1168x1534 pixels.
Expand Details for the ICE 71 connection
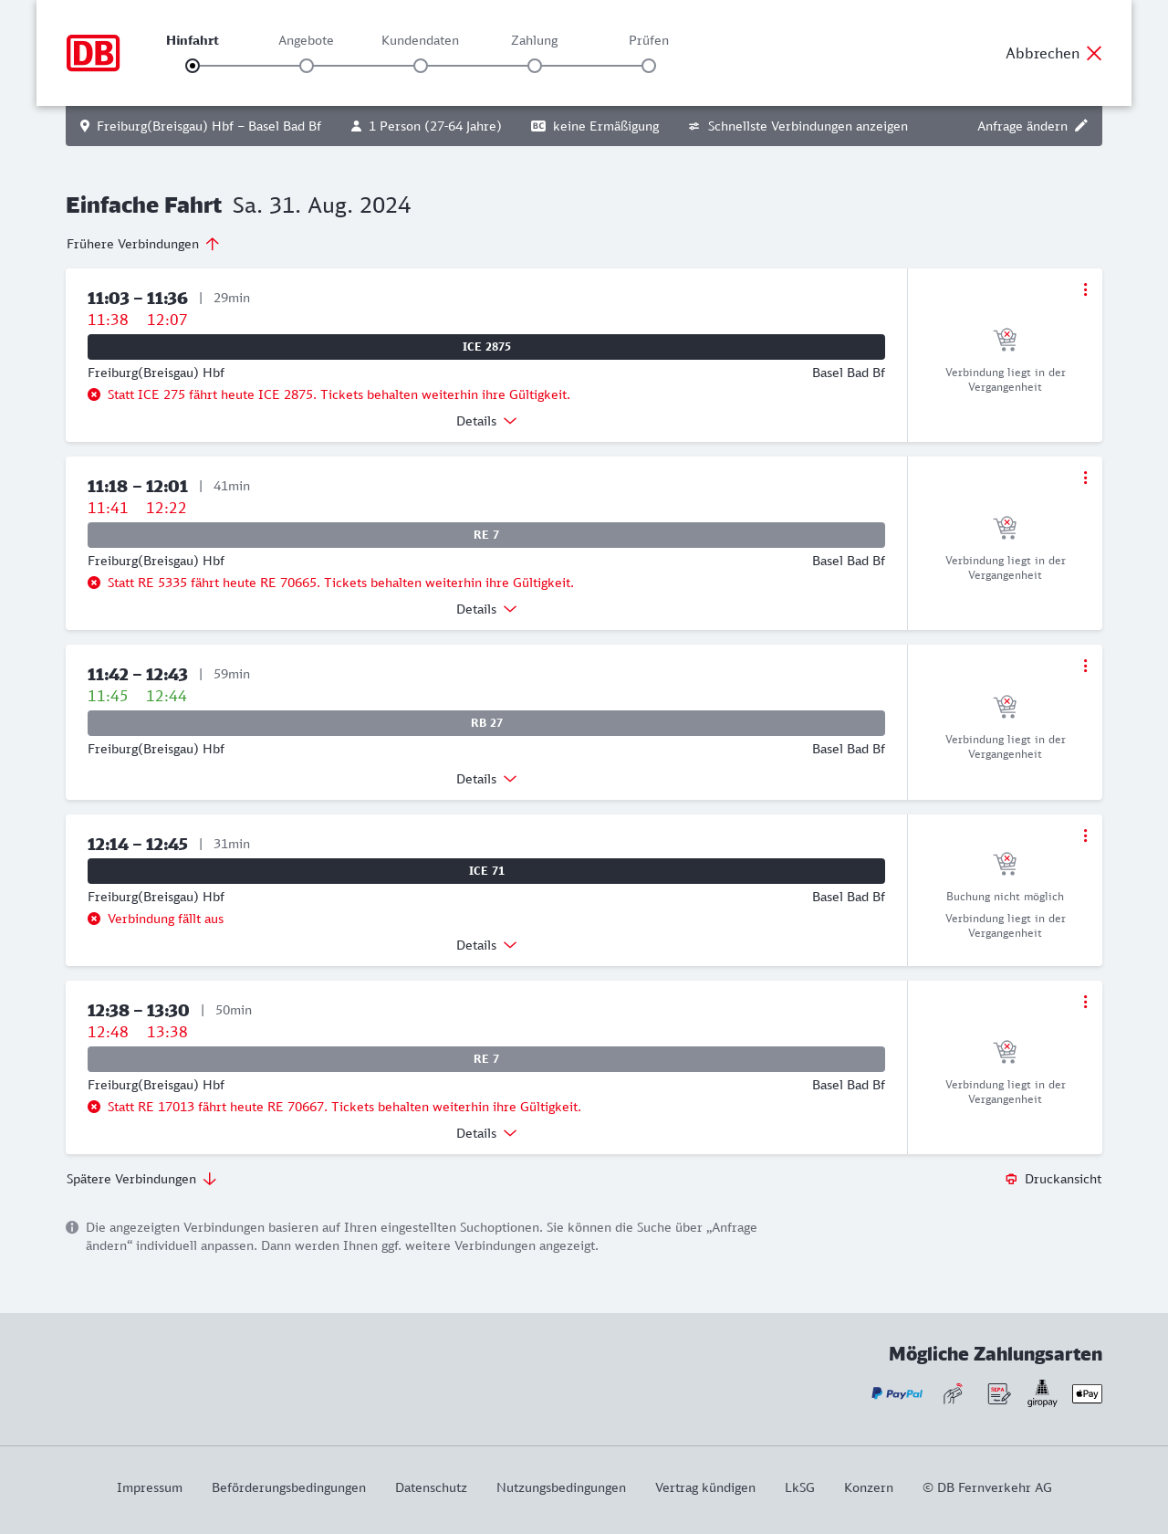[486, 945]
